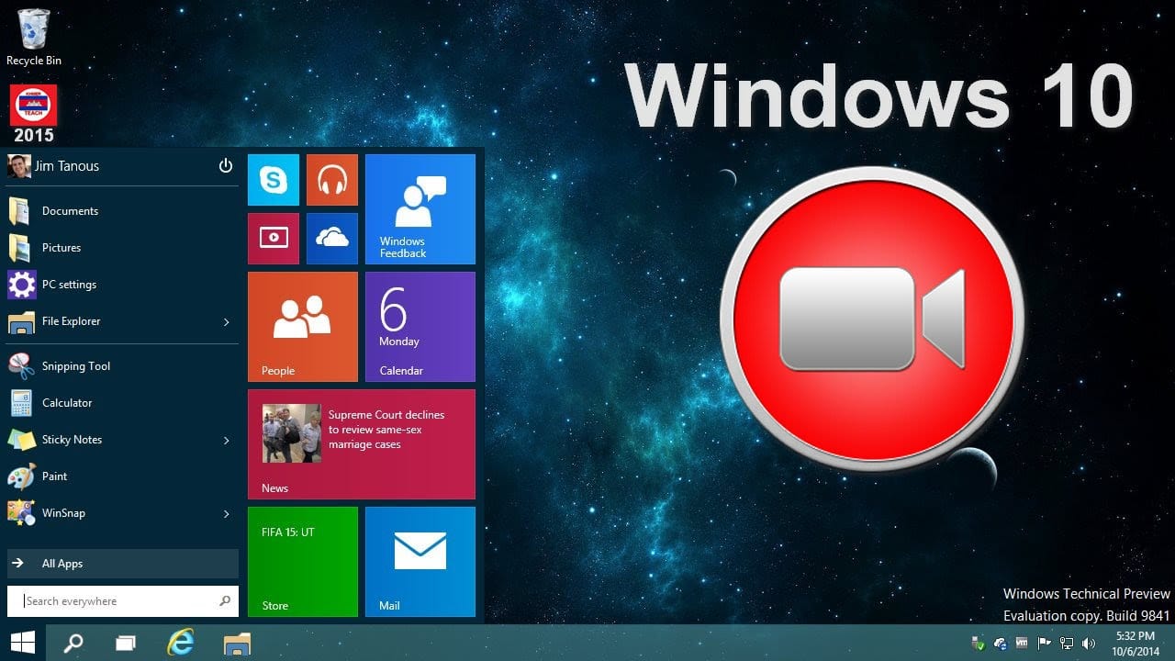Expand the WinSnap jump list arrow
Screen dimensions: 1175x661
pos(227,514)
